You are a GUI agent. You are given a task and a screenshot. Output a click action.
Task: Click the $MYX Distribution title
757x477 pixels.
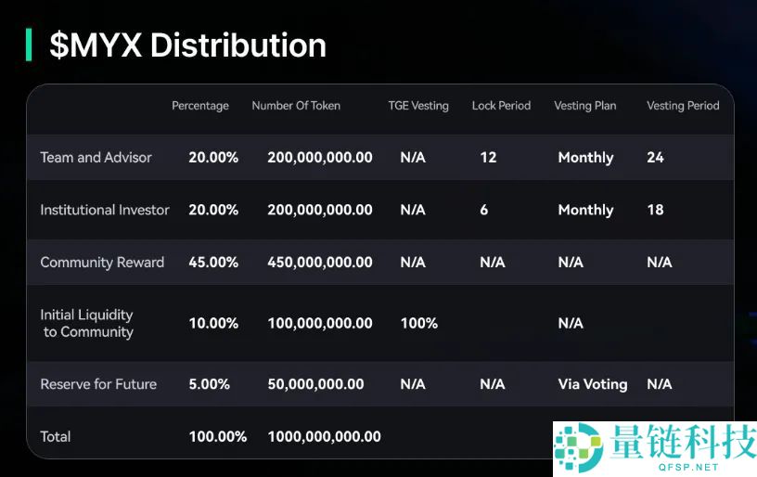tap(187, 45)
